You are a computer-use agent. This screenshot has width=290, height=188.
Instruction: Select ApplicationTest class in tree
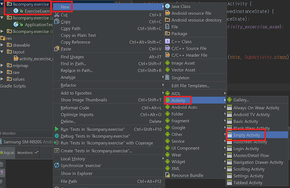pyautogui.click(x=33, y=25)
